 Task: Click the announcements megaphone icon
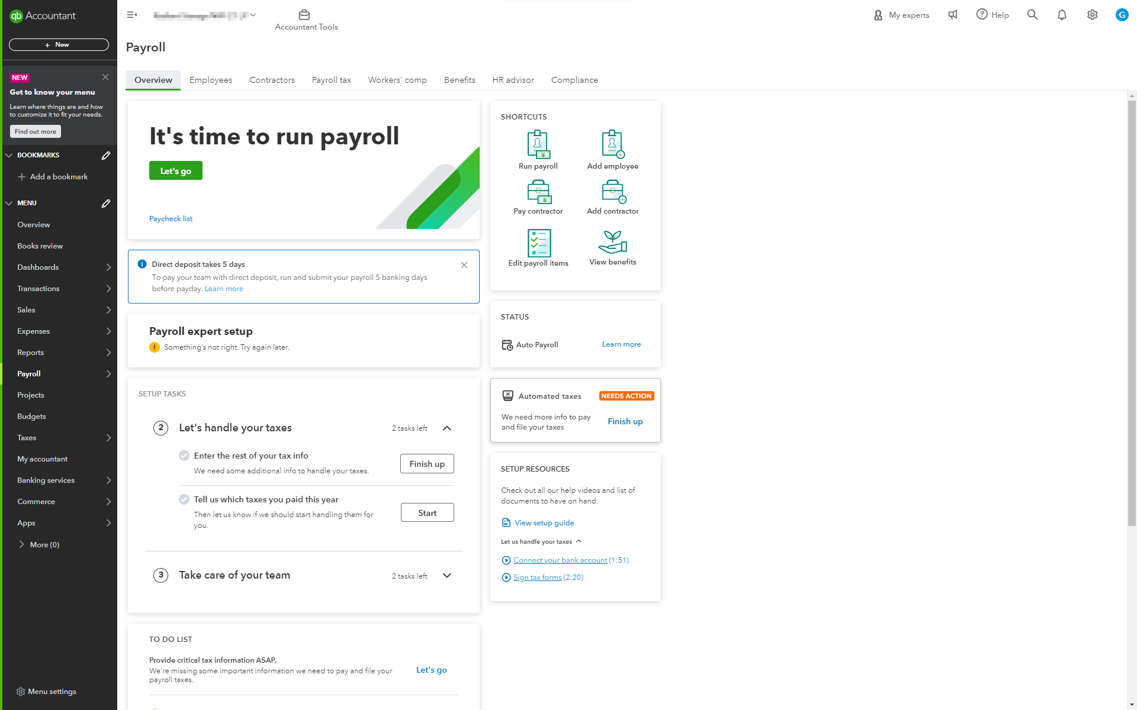click(x=952, y=15)
